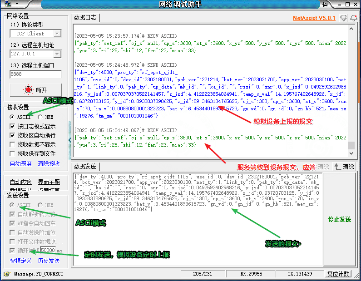Viewport: 361px width, 281px height.
Task: Click the window resize grip in corner
Action: click(357, 275)
